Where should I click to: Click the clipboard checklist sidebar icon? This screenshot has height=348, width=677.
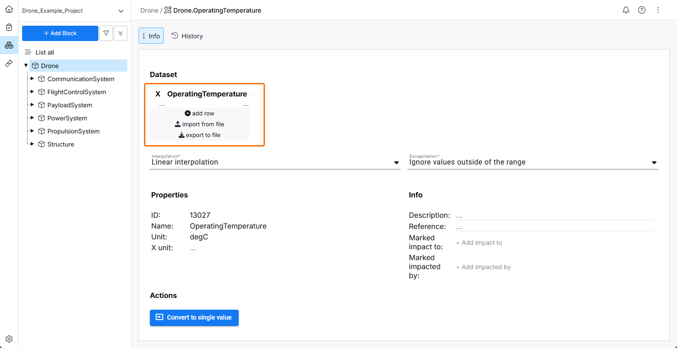[9, 27]
